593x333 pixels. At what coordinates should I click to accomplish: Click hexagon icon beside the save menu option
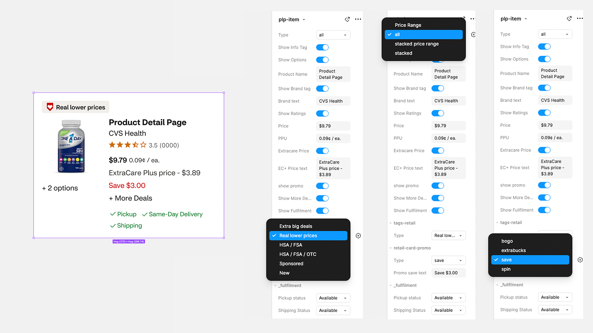point(580,260)
